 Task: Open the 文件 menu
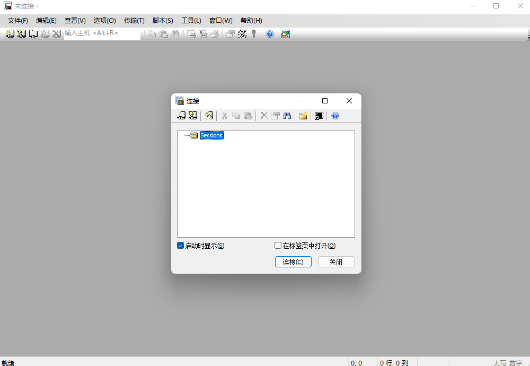point(17,21)
